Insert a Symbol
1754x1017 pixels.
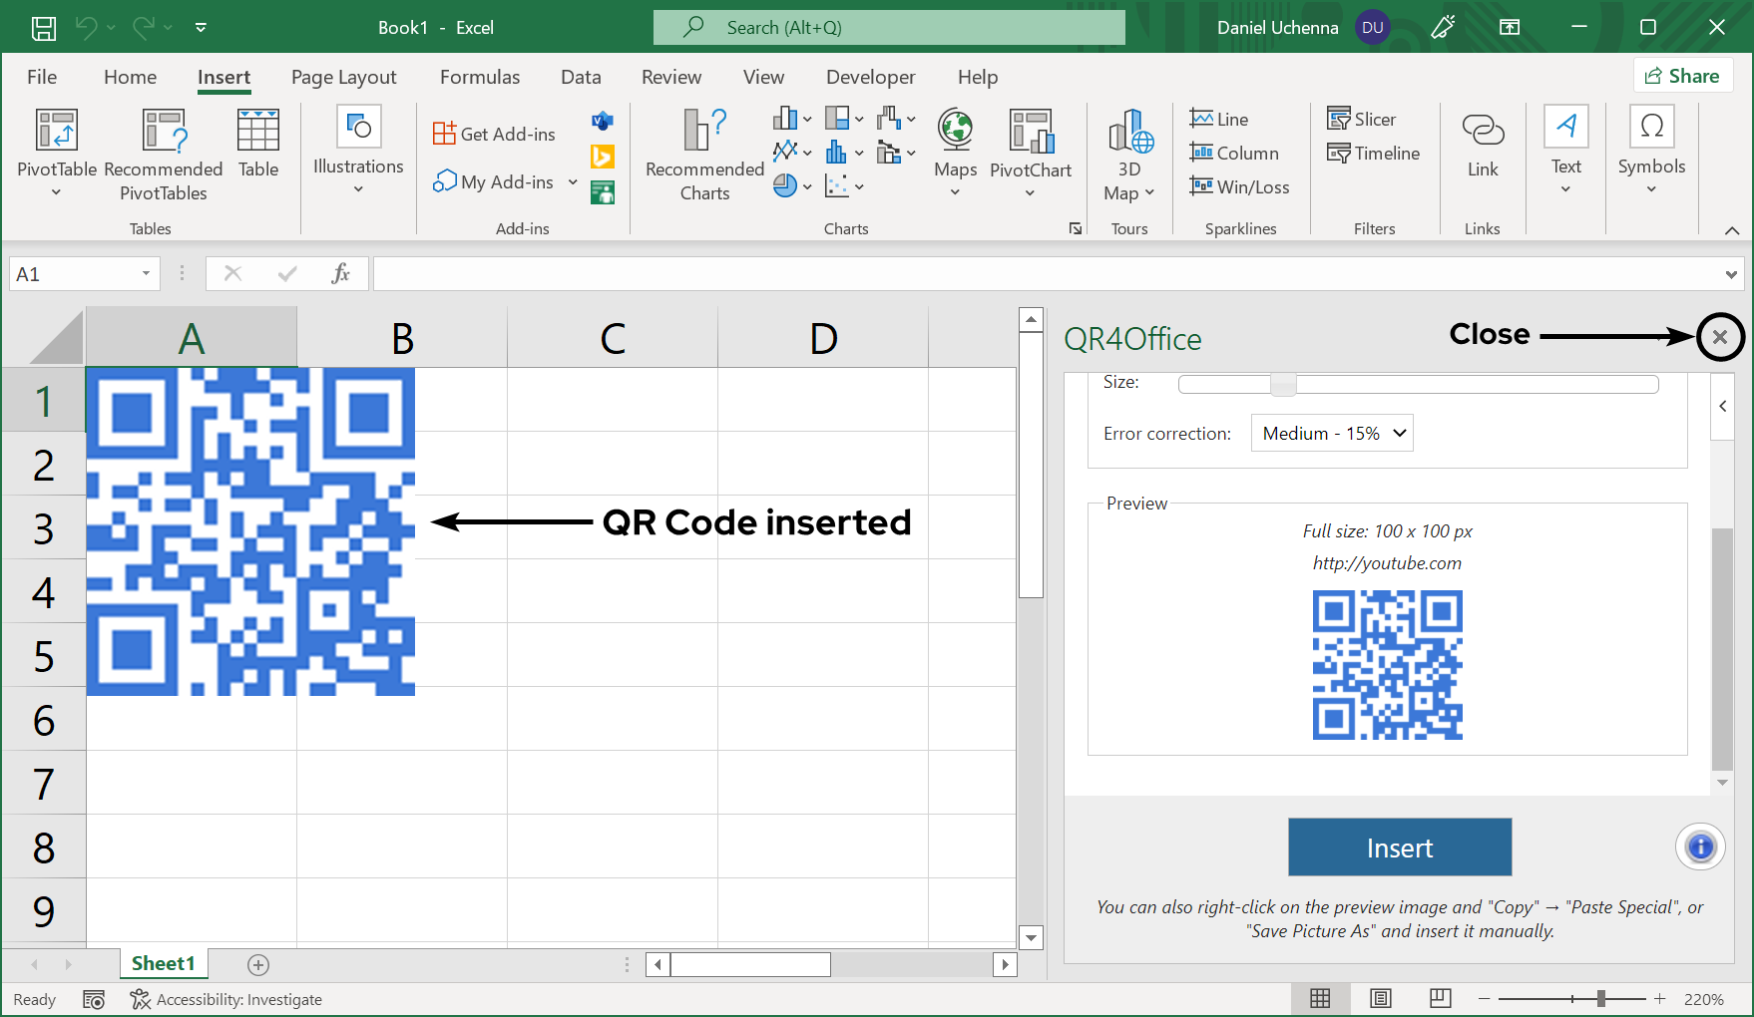coord(1650,150)
